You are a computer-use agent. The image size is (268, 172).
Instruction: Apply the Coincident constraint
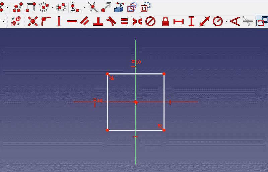point(32,21)
